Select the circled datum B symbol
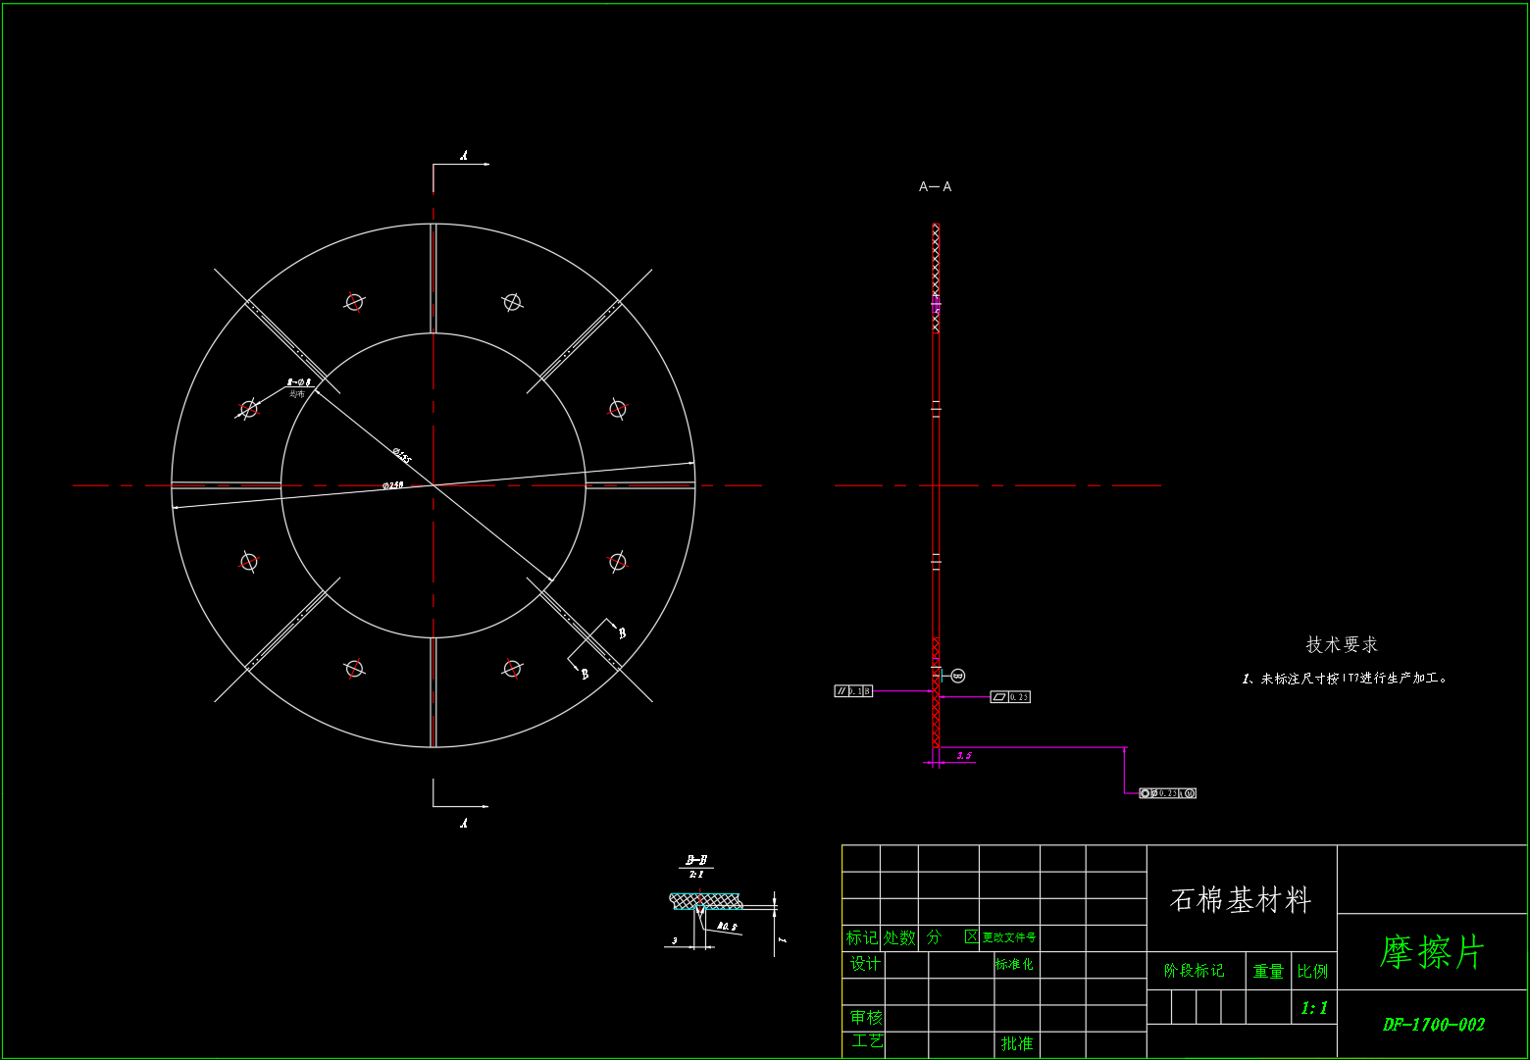This screenshot has height=1060, width=1530. pos(958,676)
